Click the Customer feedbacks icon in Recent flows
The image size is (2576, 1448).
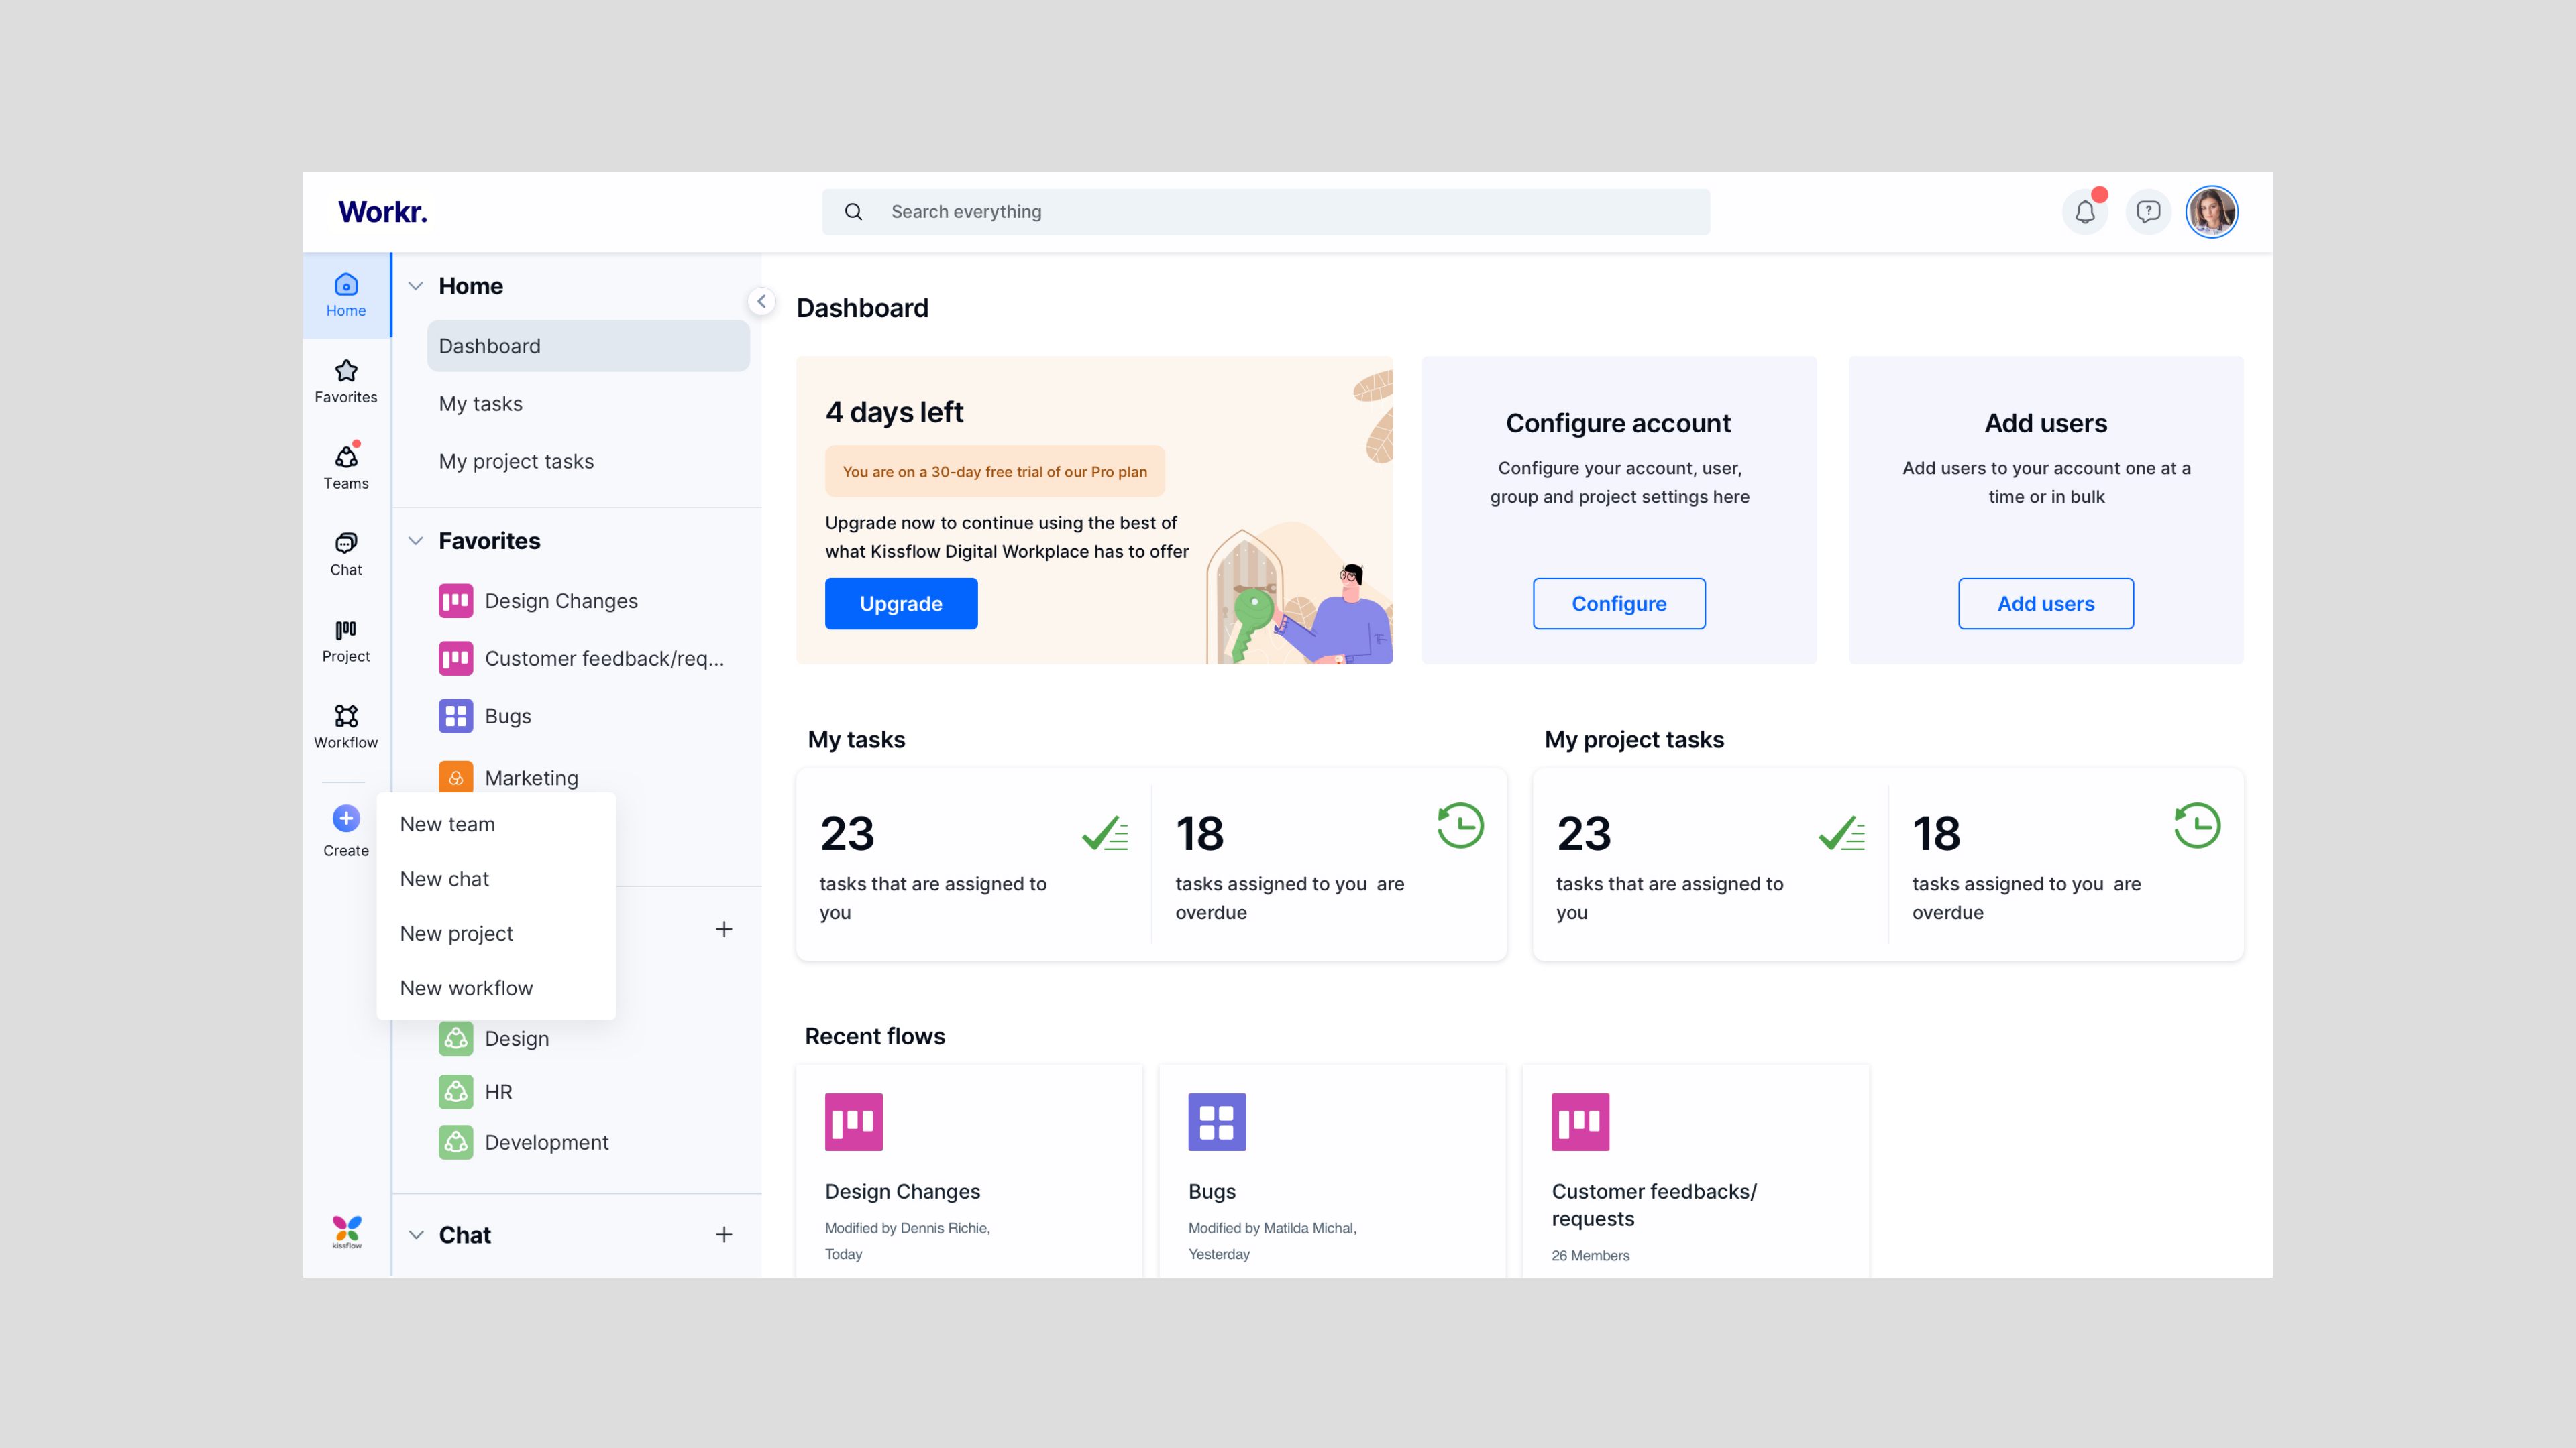point(1580,1122)
